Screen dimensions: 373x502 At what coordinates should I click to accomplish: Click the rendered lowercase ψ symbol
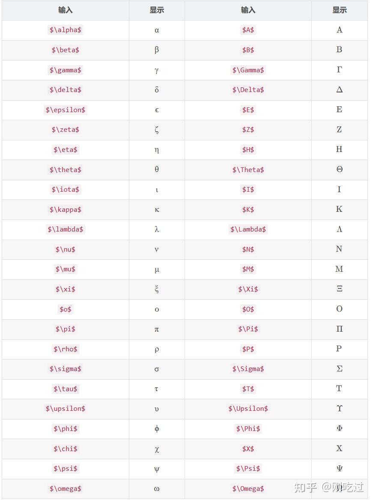157,469
